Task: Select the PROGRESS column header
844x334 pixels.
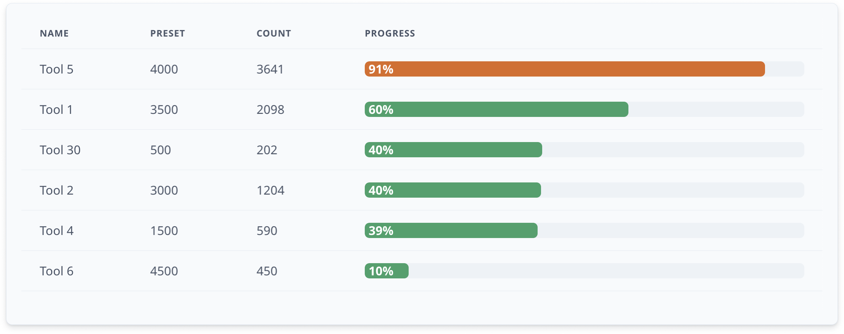Action: click(x=390, y=34)
